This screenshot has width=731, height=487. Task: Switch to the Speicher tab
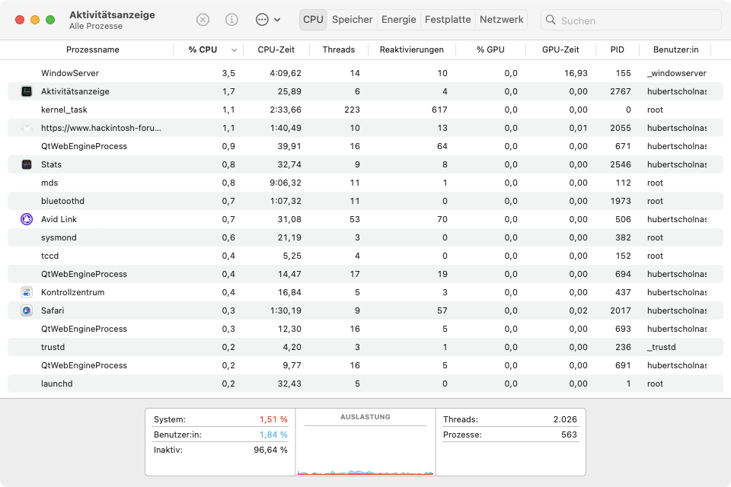pyautogui.click(x=353, y=20)
